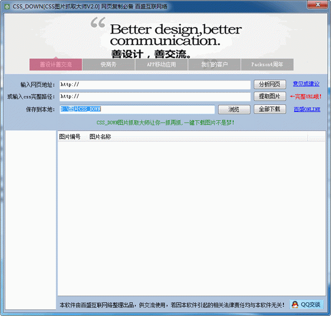Click the 输入网页地址 URL input field
This screenshot has width=331, height=316.
point(155,84)
